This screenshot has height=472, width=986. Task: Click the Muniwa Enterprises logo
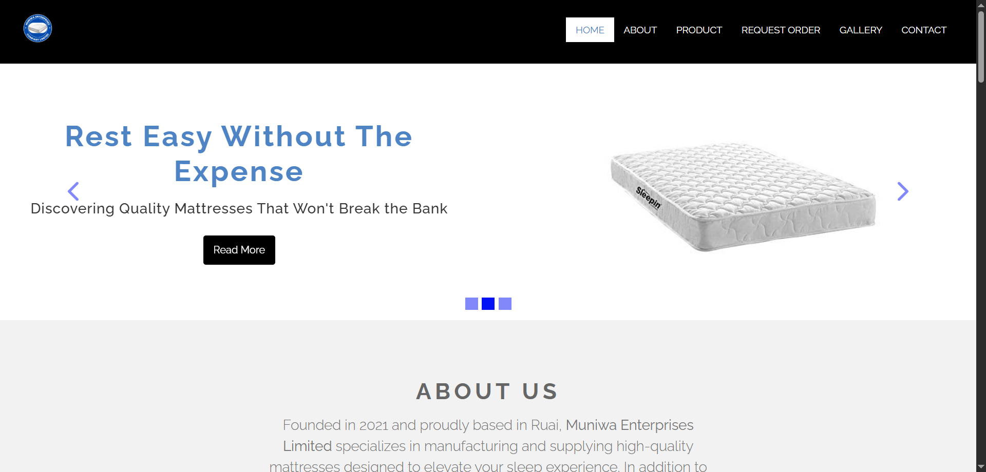[37, 28]
